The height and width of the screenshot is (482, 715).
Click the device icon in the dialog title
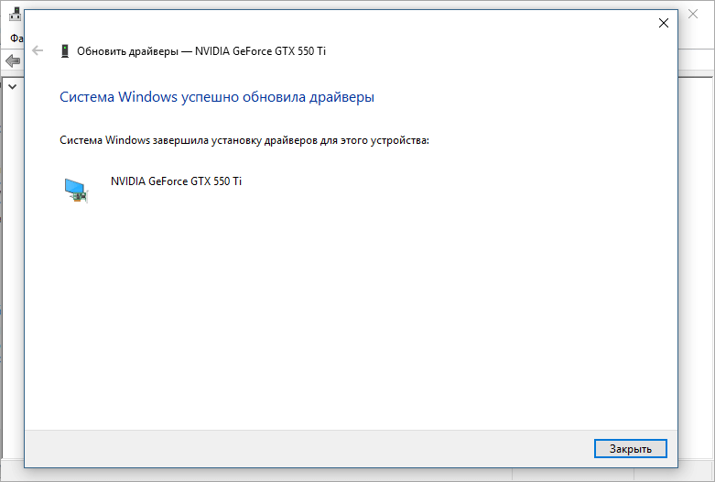(65, 51)
